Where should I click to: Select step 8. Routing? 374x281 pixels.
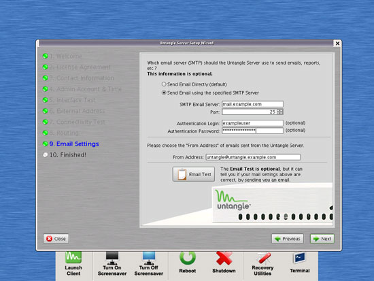[x=61, y=133]
